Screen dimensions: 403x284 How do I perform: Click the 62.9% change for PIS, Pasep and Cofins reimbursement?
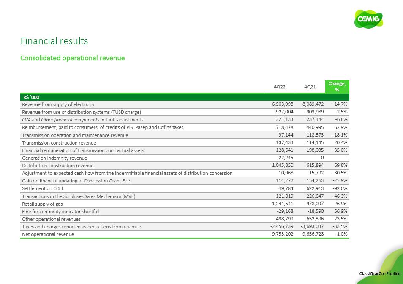pyautogui.click(x=340, y=127)
